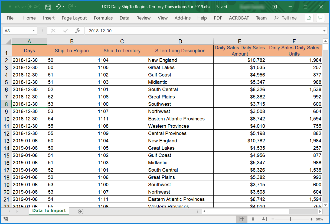Open the Undo history dropdown arrow

(64, 7)
